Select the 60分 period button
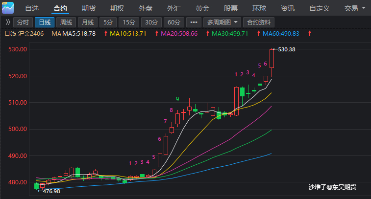The image size is (371, 199). coord(174,22)
